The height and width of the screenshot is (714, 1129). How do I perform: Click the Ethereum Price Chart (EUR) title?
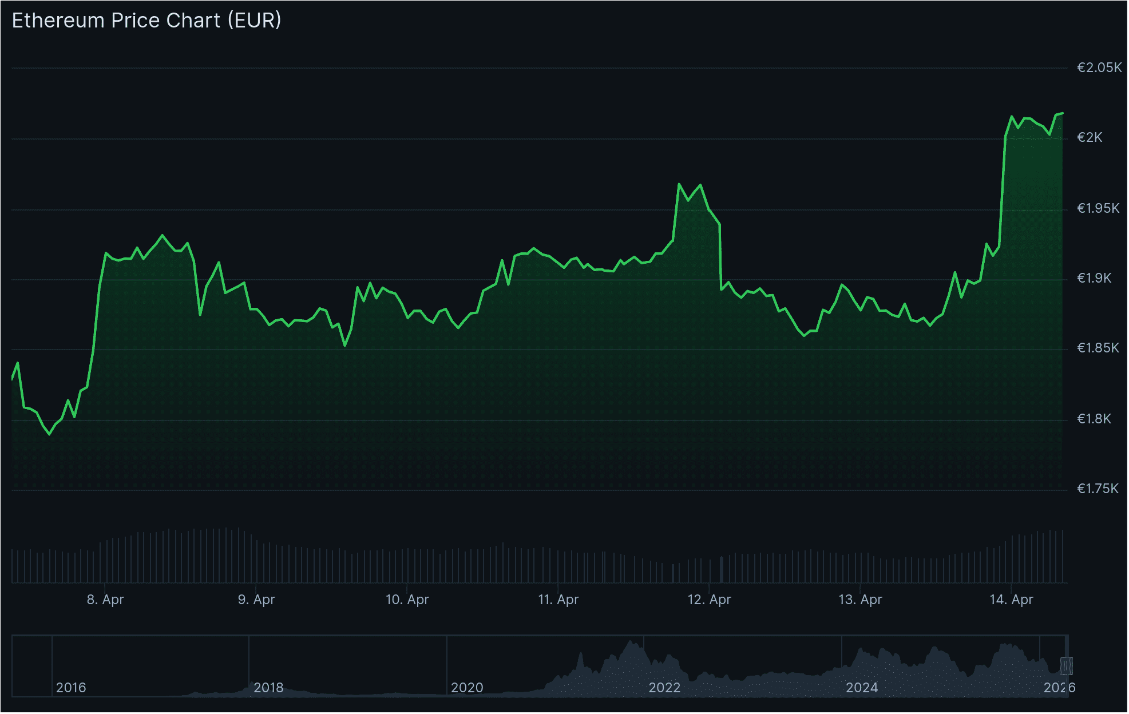coord(146,21)
